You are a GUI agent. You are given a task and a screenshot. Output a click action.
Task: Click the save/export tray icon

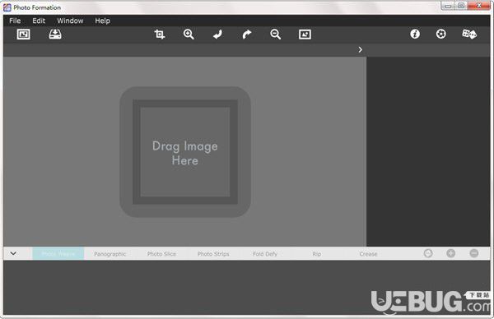55,34
